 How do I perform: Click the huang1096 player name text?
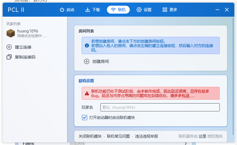coord(28,31)
